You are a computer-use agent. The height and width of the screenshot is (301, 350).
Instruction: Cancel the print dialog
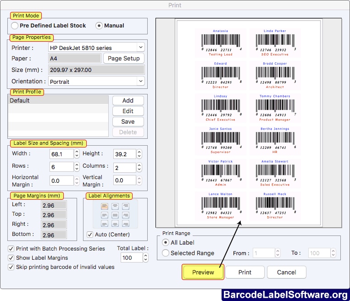pyautogui.click(x=287, y=272)
